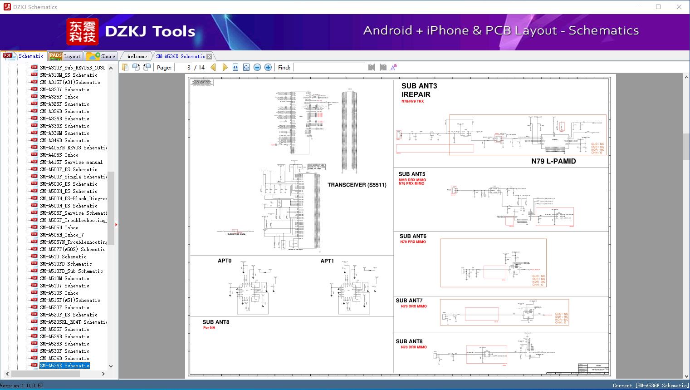Click DZKJ Tools red logo in banner
This screenshot has width=690, height=390.
(83, 32)
